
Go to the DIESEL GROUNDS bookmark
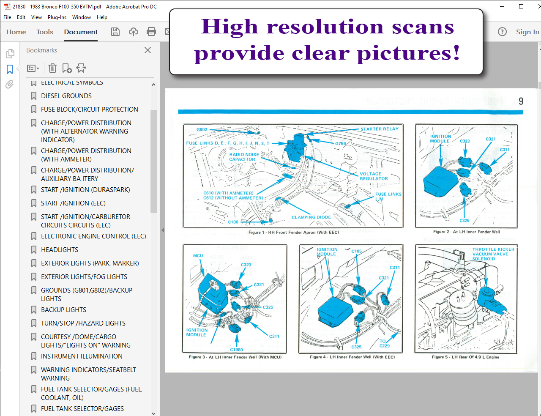[x=66, y=96]
